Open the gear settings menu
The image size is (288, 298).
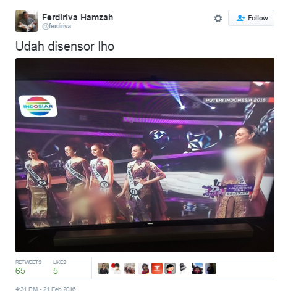(x=218, y=18)
